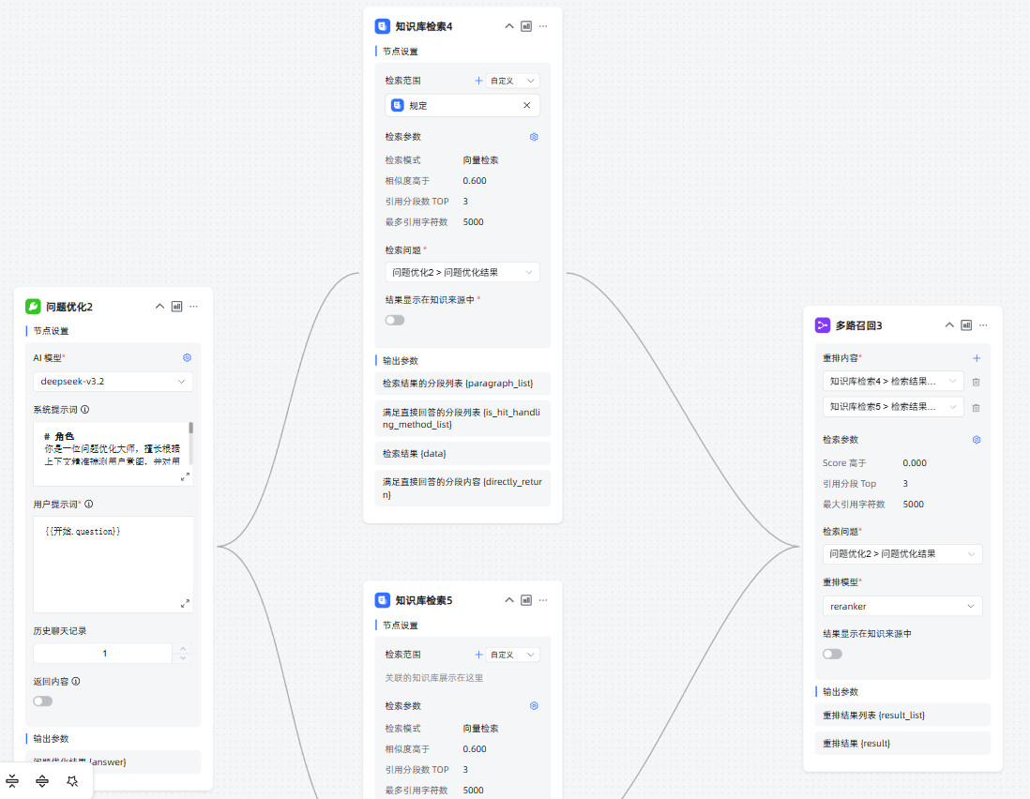Viewport: 1030px width, 799px height.
Task: Show execution details icon on 多路召回3 header
Action: pyautogui.click(x=966, y=325)
